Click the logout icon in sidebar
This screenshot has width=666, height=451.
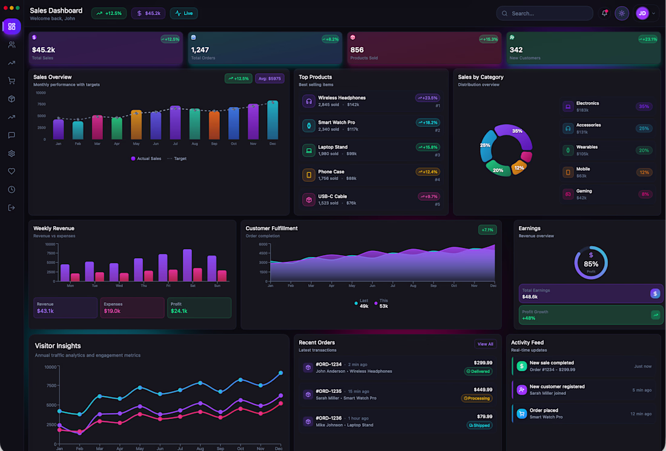click(12, 207)
